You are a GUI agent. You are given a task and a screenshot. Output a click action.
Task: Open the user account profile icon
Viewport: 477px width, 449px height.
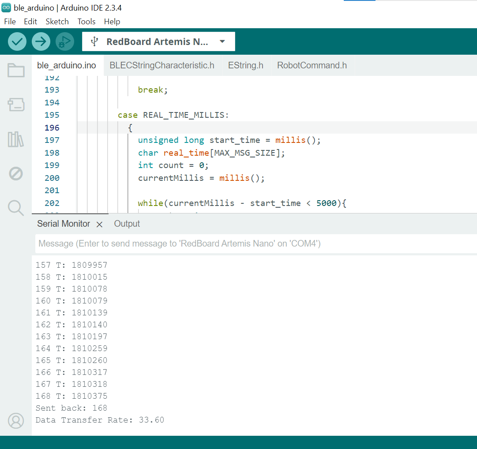click(16, 421)
